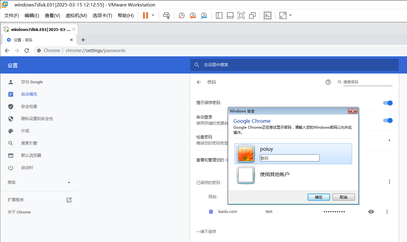The width and height of the screenshot is (407, 242).
Task: Open 默认浏览器 in settings sidebar
Action: [31, 156]
